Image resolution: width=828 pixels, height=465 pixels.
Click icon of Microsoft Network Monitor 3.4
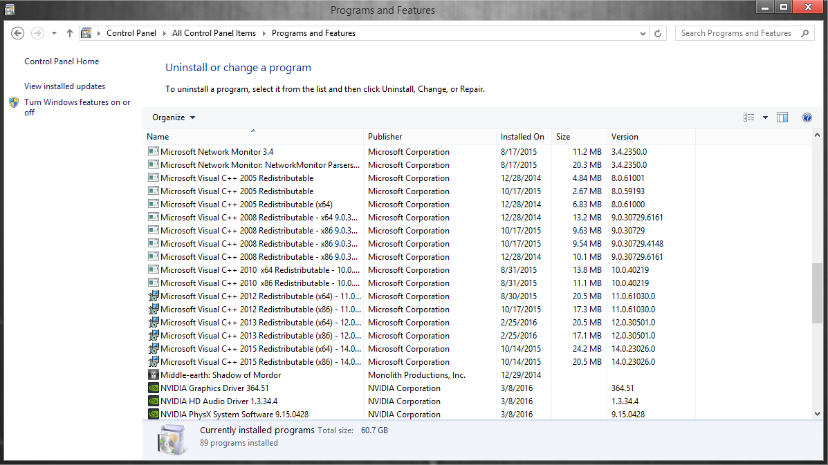[x=153, y=151]
